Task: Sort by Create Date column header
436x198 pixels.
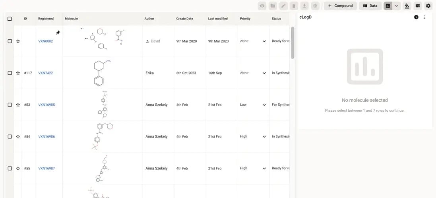Action: [184, 19]
